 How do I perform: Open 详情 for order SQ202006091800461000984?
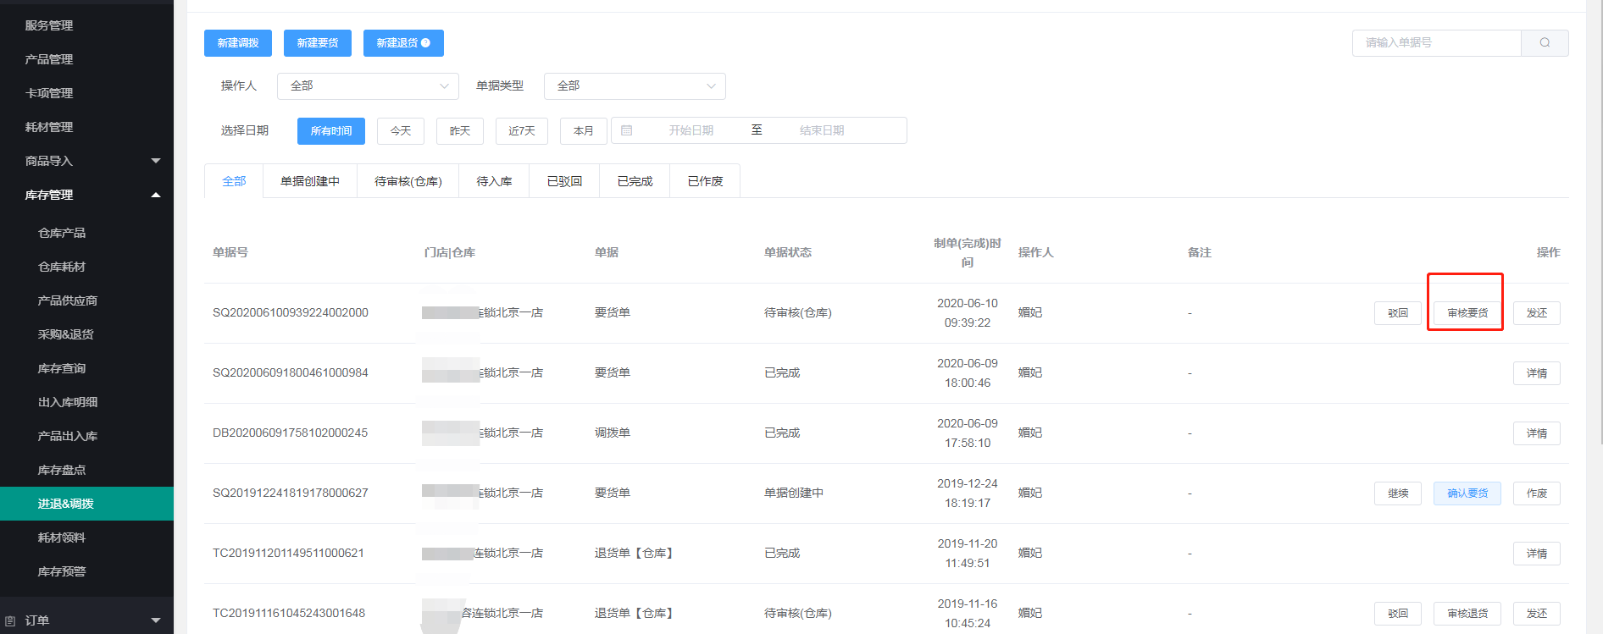(1537, 373)
